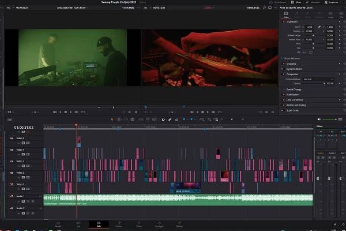Click the Replace Clip toolbar icon
The height and width of the screenshot is (231, 346).
pyautogui.click(x=155, y=120)
